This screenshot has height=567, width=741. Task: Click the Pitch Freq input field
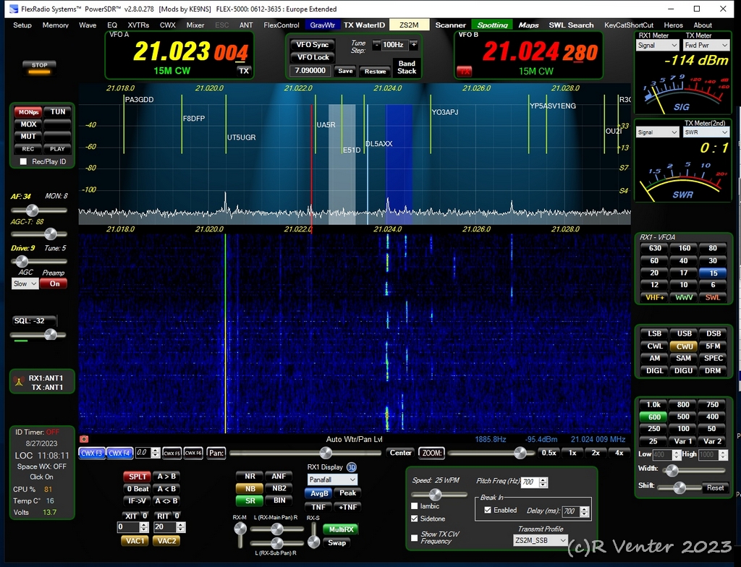point(529,482)
